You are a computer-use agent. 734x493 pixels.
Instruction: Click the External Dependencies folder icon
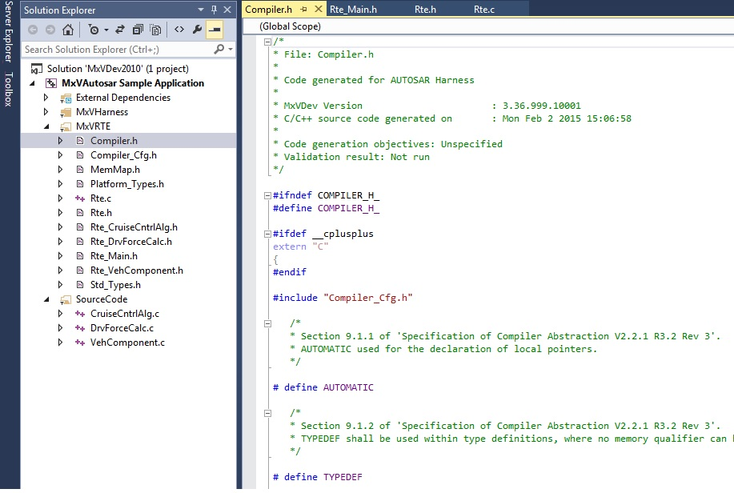(x=66, y=98)
